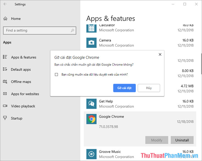This screenshot has width=202, height=161.
Task: Click the delete browsing data checkbox label
Action: [x=95, y=74]
